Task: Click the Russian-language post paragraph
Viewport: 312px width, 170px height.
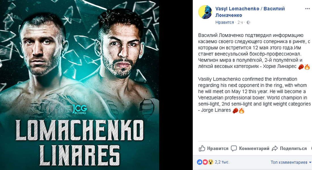Action: click(x=254, y=51)
